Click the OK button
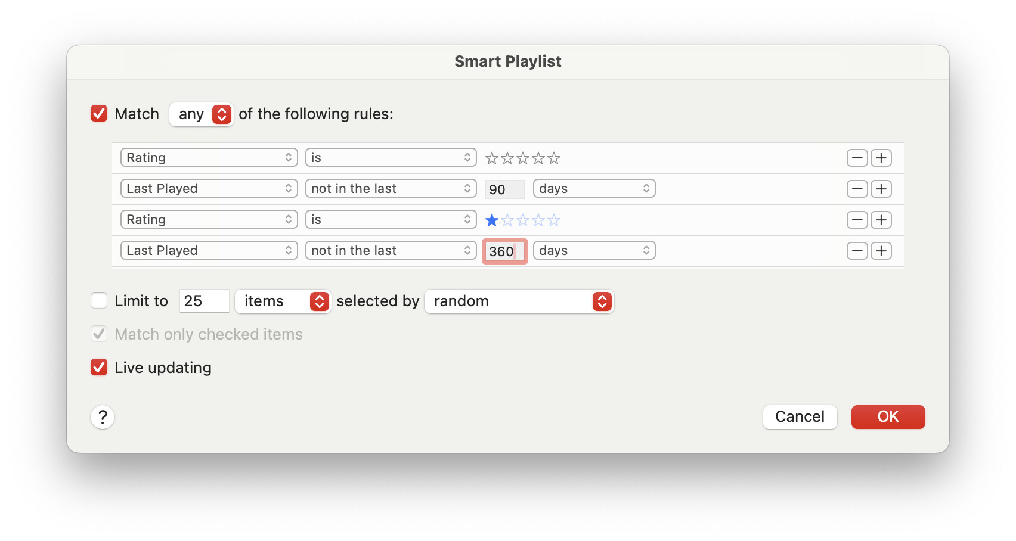 [888, 417]
